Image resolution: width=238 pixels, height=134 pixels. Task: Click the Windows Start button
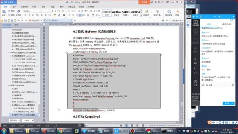click(4, 131)
